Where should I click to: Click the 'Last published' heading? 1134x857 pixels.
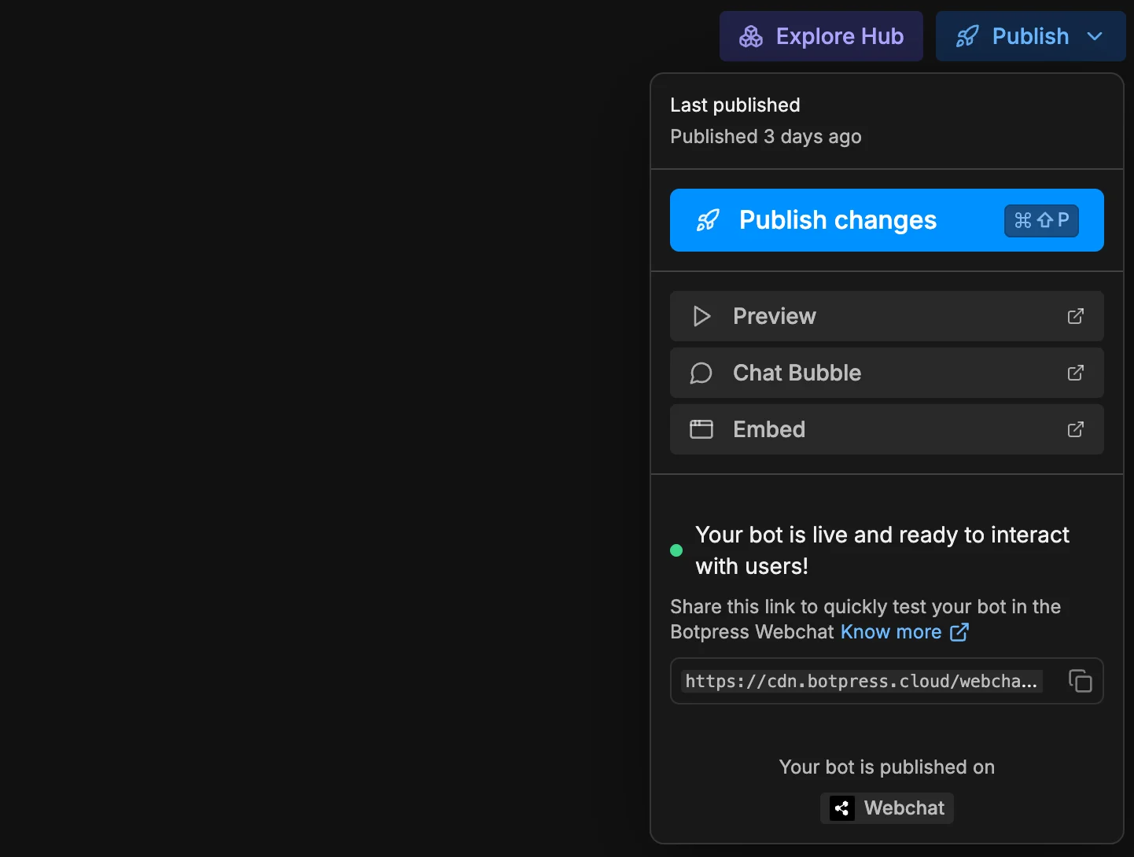735,105
